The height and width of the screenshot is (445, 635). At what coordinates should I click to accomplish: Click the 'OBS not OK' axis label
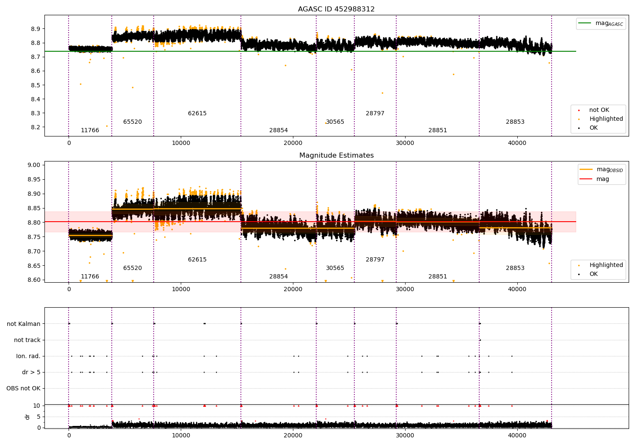tap(23, 388)
